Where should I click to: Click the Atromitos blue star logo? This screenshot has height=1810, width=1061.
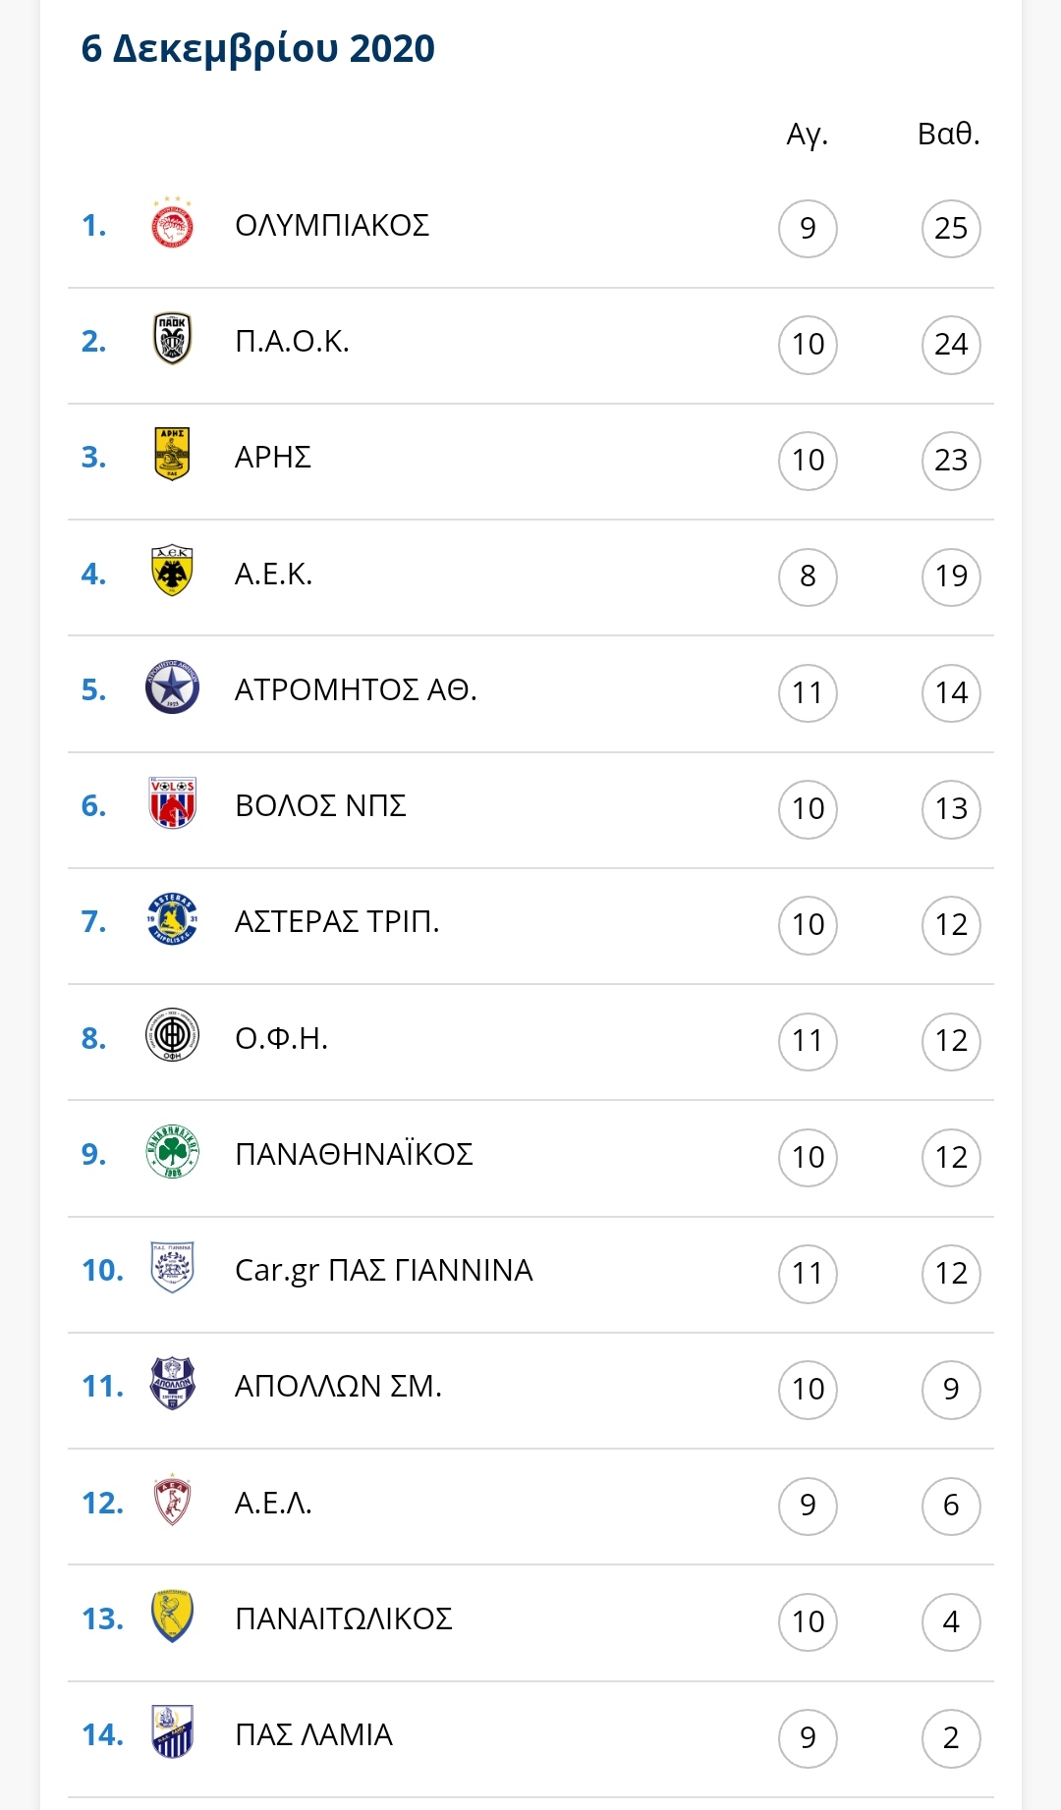(172, 686)
